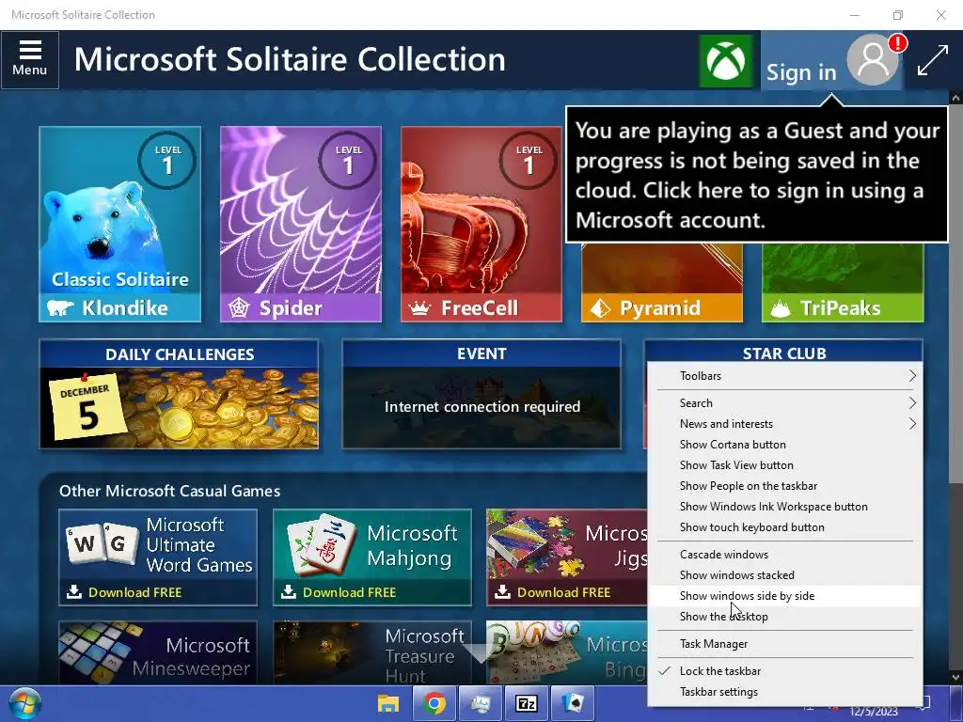The width and height of the screenshot is (963, 722).
Task: Launch the FreeCell game tile
Action: point(481,224)
